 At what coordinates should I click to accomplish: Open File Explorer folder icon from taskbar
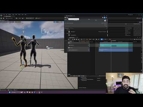pyautogui.click(x=29, y=92)
